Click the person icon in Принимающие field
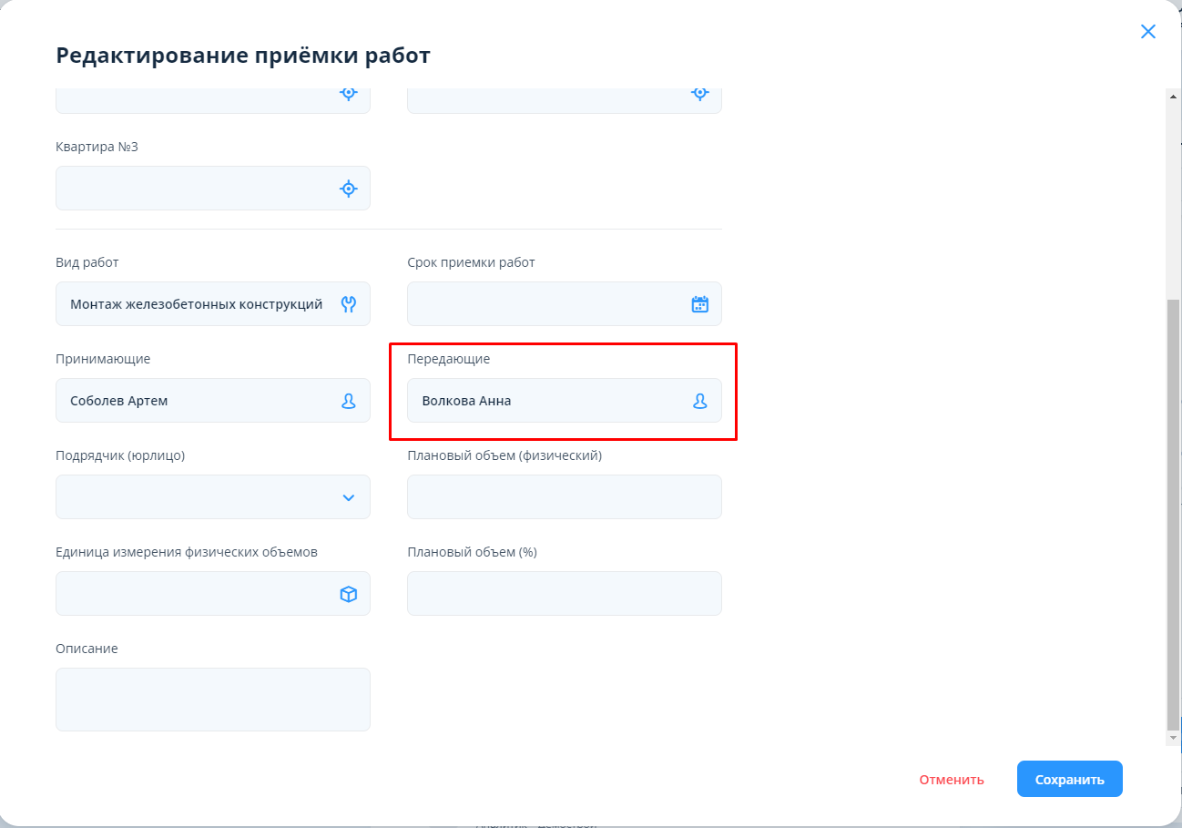1182x828 pixels. point(348,401)
